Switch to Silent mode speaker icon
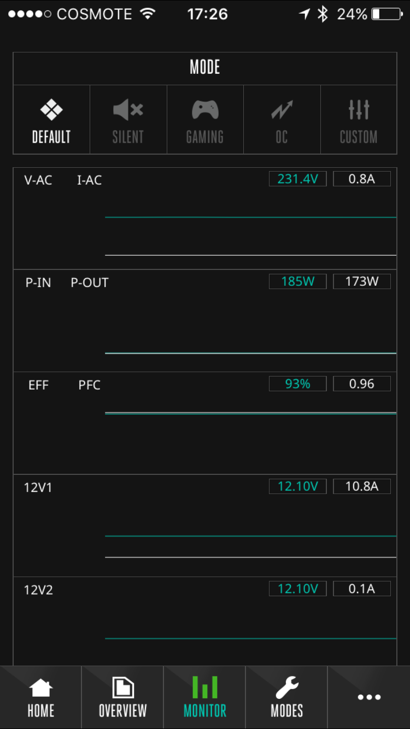Screen dimensions: 410x729 coord(128,110)
